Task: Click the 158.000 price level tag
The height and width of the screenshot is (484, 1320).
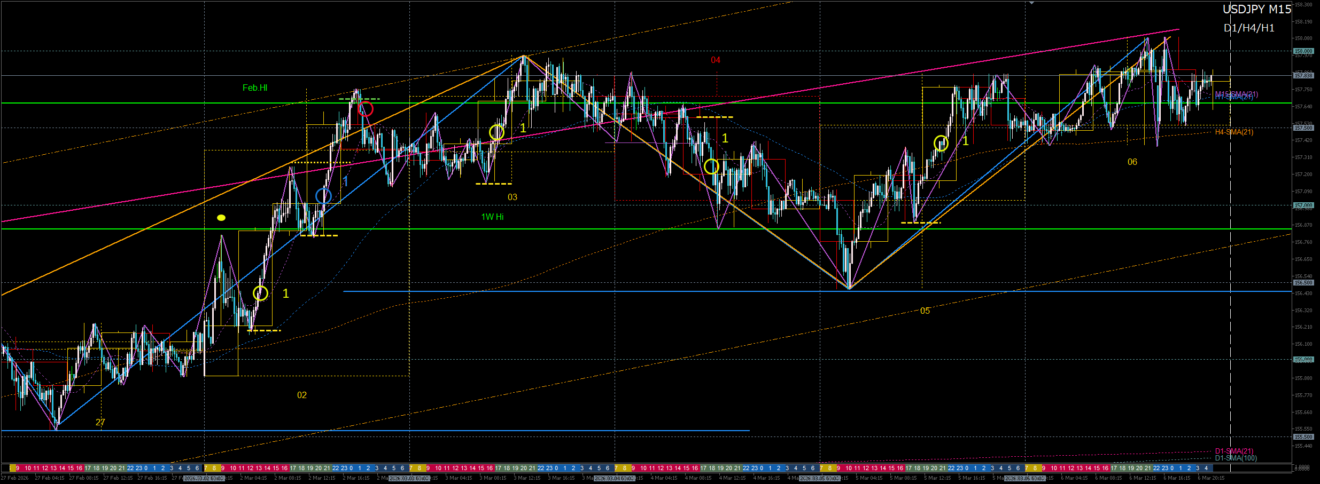Action: (1303, 51)
